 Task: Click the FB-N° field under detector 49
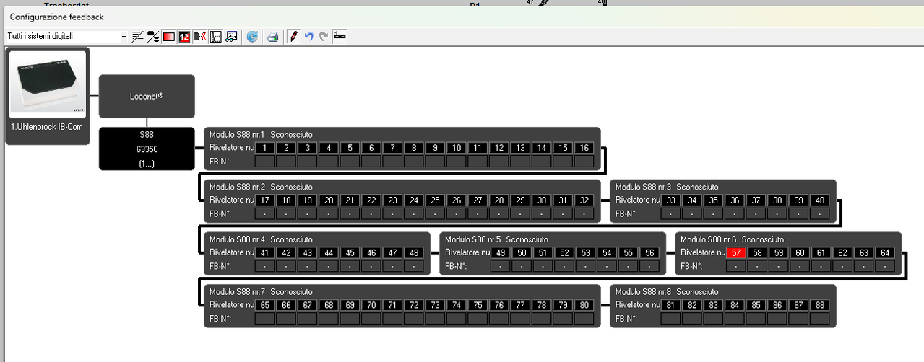501,266
